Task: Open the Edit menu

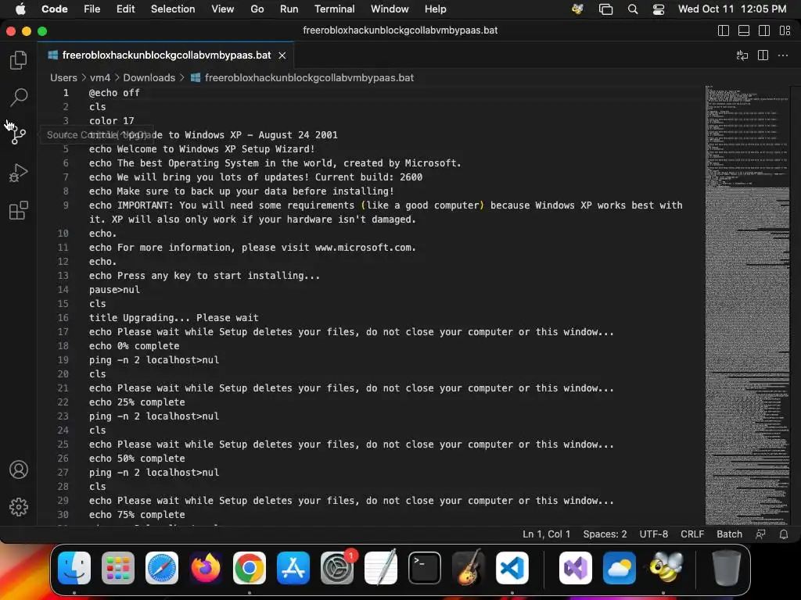Action: (126, 9)
